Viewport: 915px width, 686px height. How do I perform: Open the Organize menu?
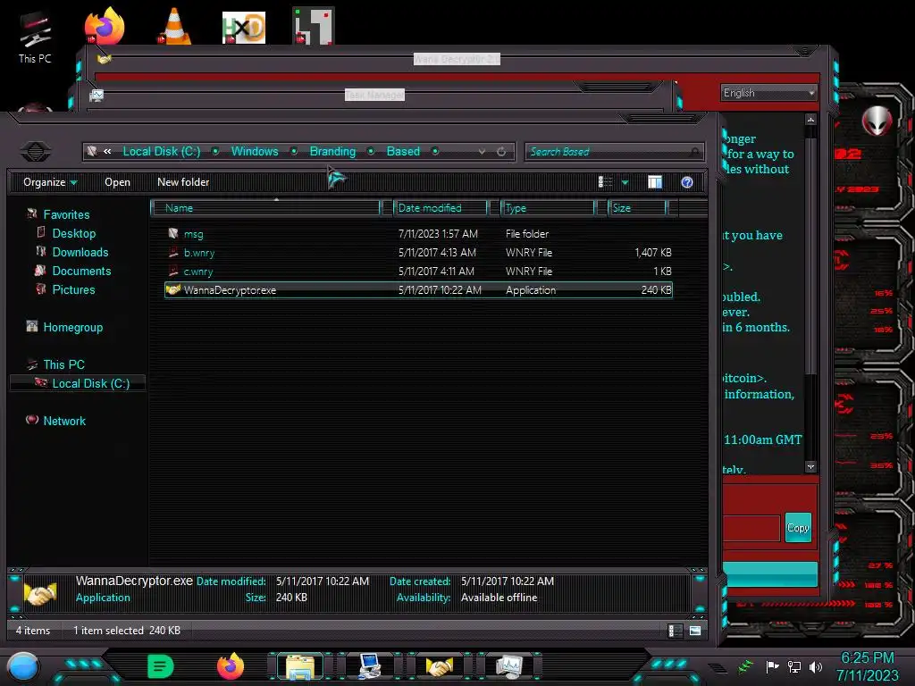50,182
